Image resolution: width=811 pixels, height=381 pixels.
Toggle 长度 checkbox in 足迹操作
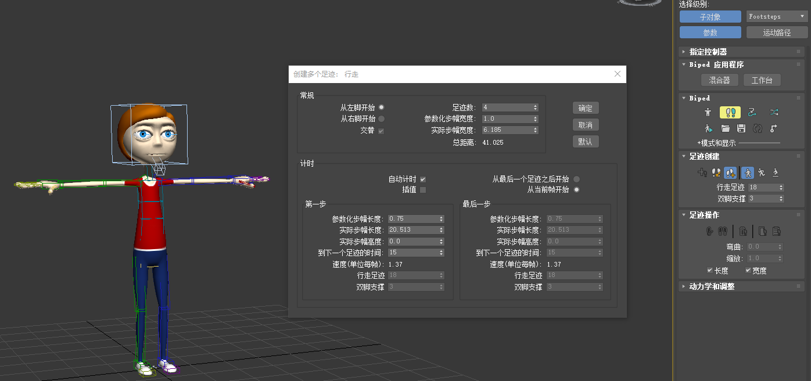pyautogui.click(x=710, y=270)
